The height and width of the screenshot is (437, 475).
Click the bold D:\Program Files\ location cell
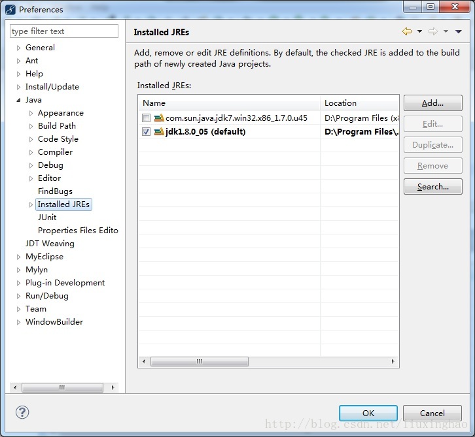coord(361,132)
